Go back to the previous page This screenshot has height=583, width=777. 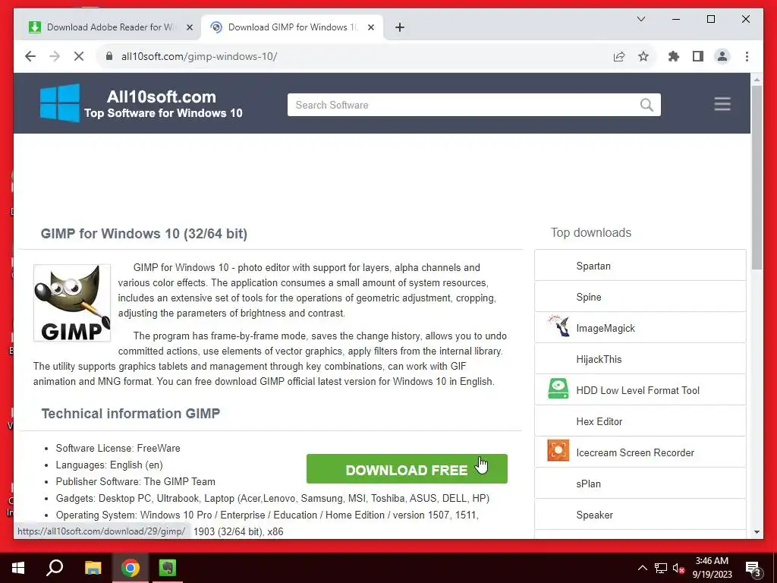[x=30, y=56]
